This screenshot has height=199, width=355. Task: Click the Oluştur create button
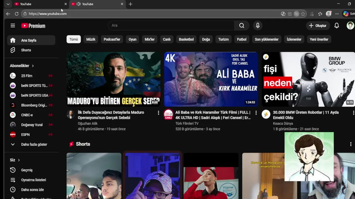pyautogui.click(x=318, y=25)
